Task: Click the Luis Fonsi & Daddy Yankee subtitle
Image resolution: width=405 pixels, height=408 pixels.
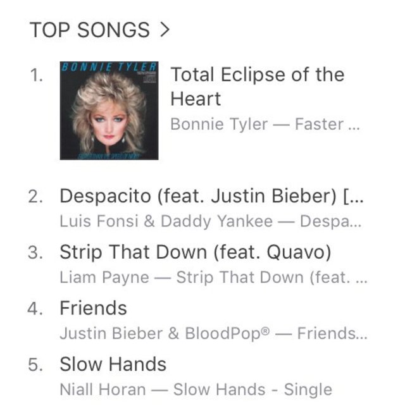Action: tap(166, 221)
